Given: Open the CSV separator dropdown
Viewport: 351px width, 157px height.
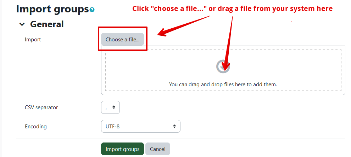Looking at the screenshot, I should pos(110,107).
